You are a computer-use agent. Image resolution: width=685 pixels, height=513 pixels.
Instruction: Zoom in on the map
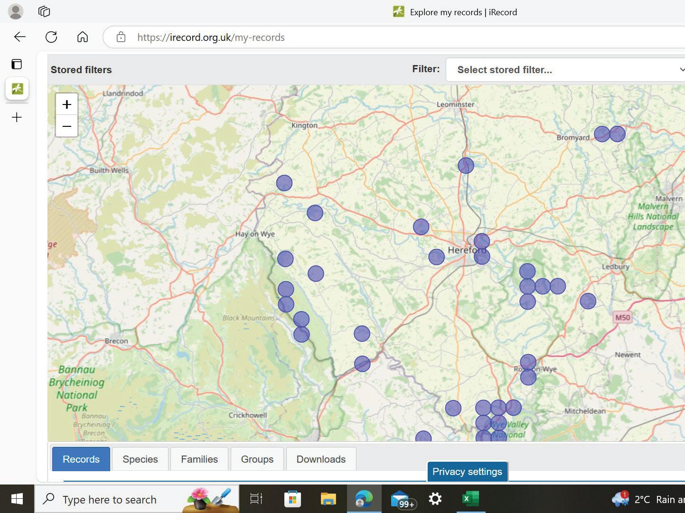pyautogui.click(x=67, y=104)
